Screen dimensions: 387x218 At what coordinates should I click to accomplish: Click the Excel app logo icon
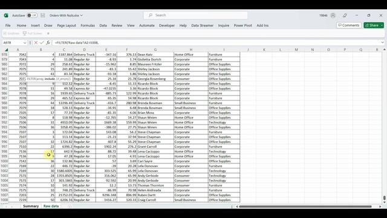click(6, 15)
